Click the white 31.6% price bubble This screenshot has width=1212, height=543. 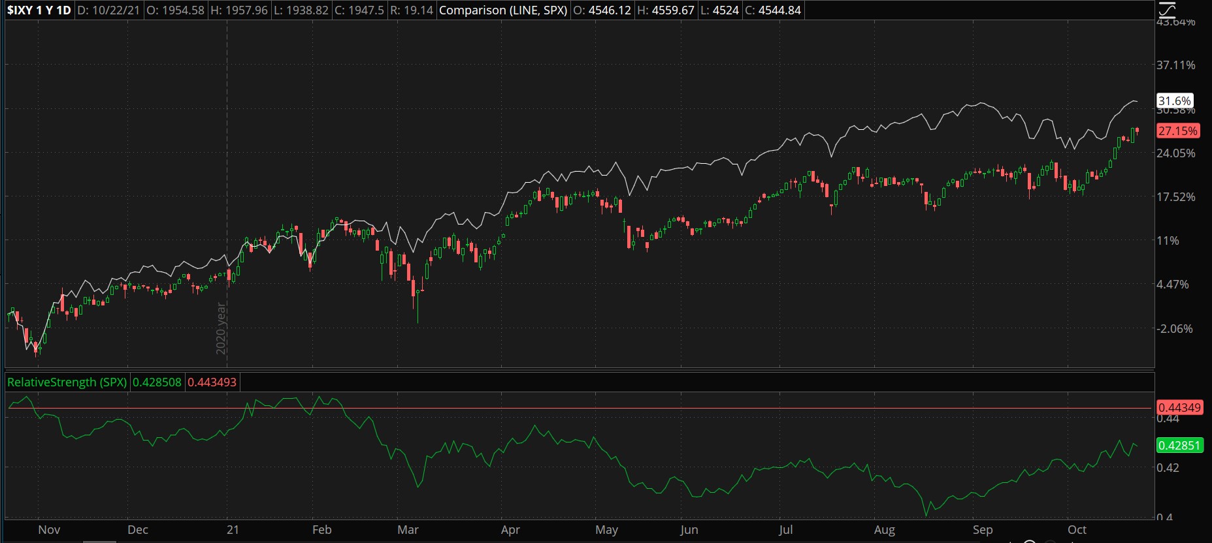[1175, 101]
